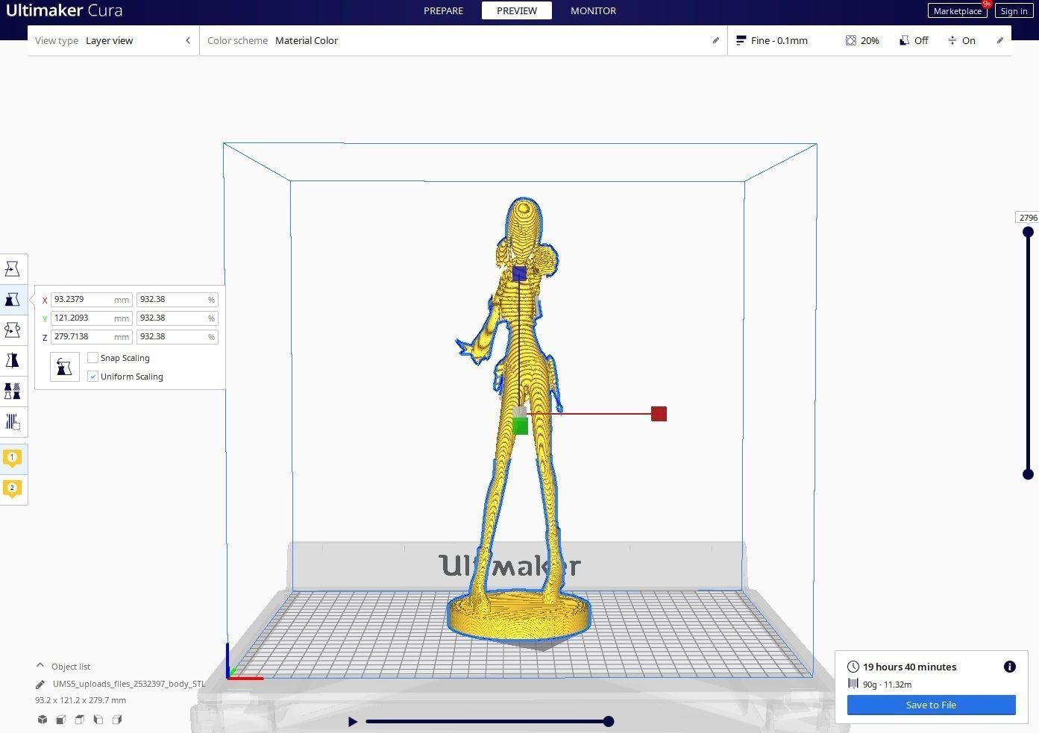The image size is (1039, 733).
Task: Click the infill 20% icon
Action: pyautogui.click(x=851, y=41)
